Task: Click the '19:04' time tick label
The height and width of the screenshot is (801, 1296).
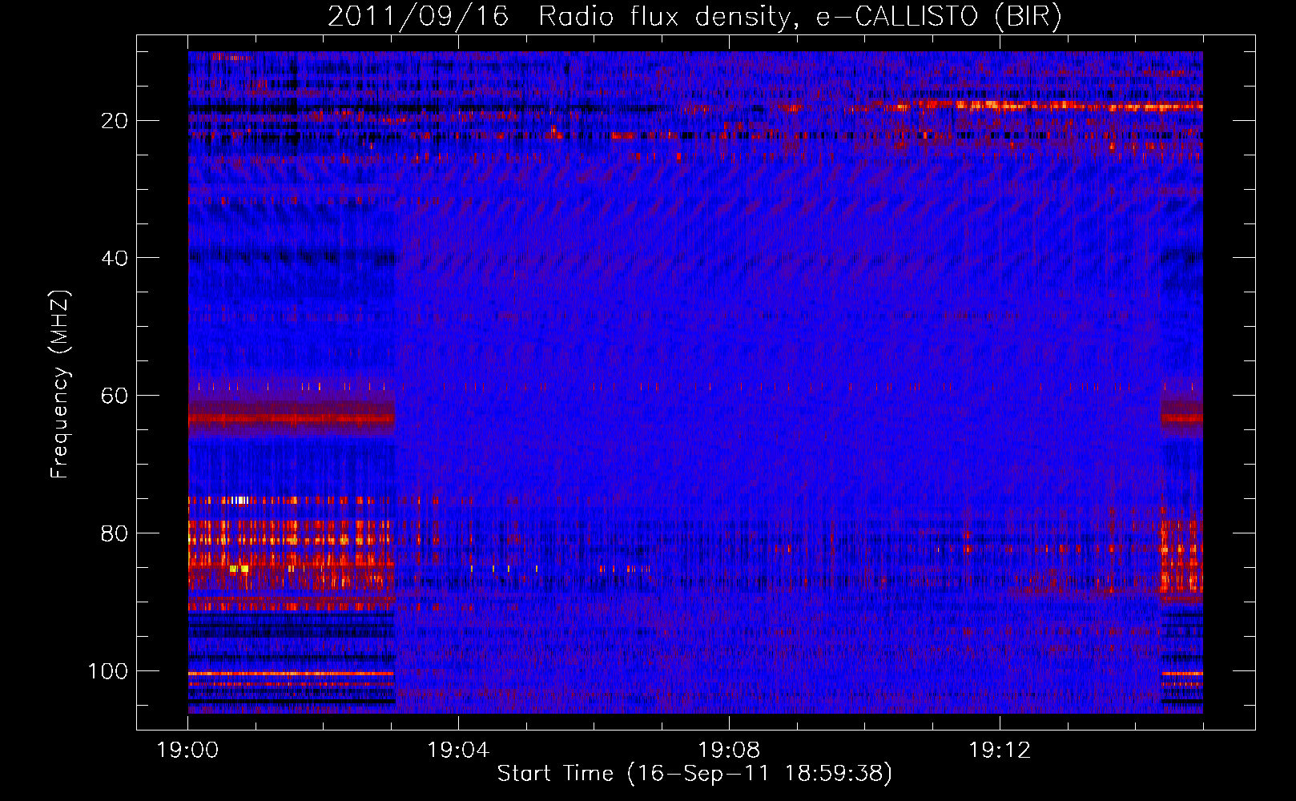Action: [458, 751]
